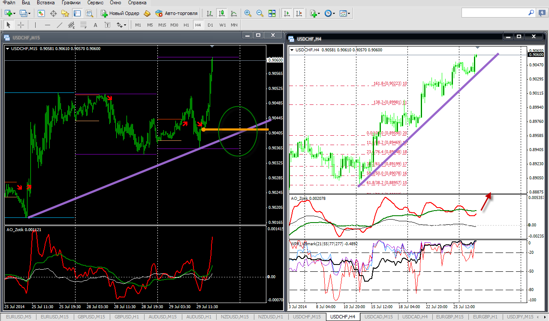This screenshot has height=321, width=549.
Task: Click the Zoom In magnifier icon
Action: (x=247, y=13)
